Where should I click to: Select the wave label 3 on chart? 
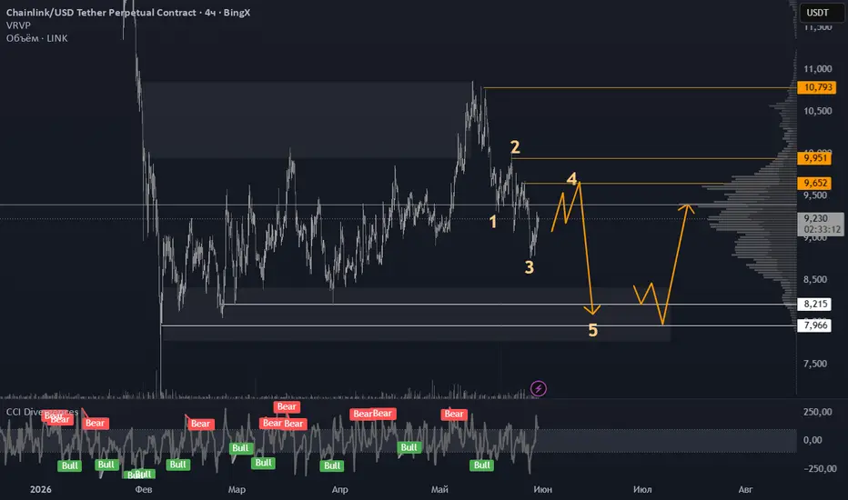(x=529, y=267)
